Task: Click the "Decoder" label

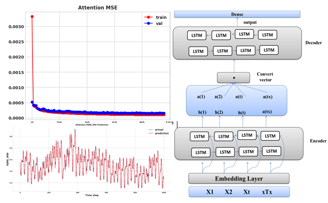Action: click(x=313, y=43)
